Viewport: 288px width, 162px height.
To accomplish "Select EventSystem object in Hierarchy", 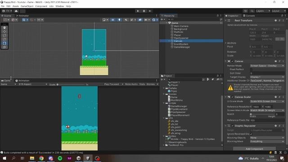I will [x=181, y=44].
